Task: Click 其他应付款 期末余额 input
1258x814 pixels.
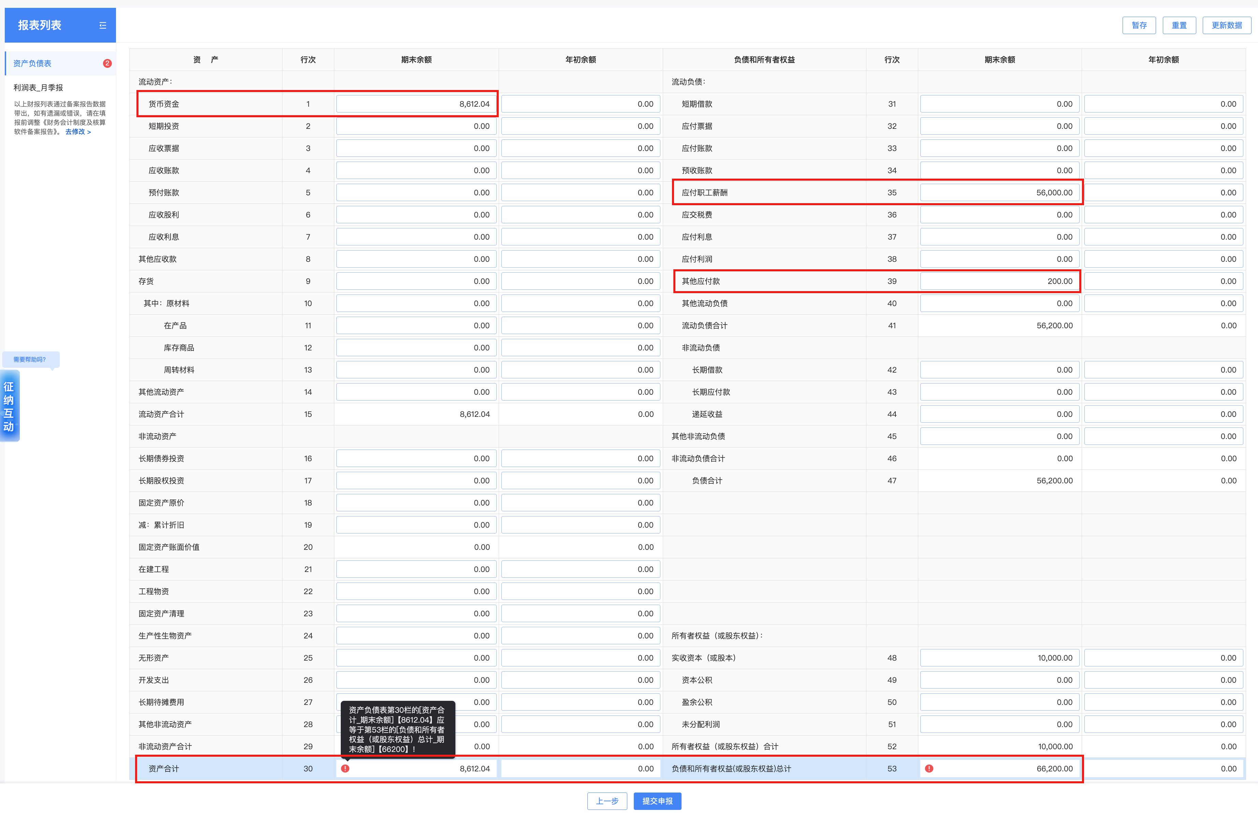Action: click(999, 281)
